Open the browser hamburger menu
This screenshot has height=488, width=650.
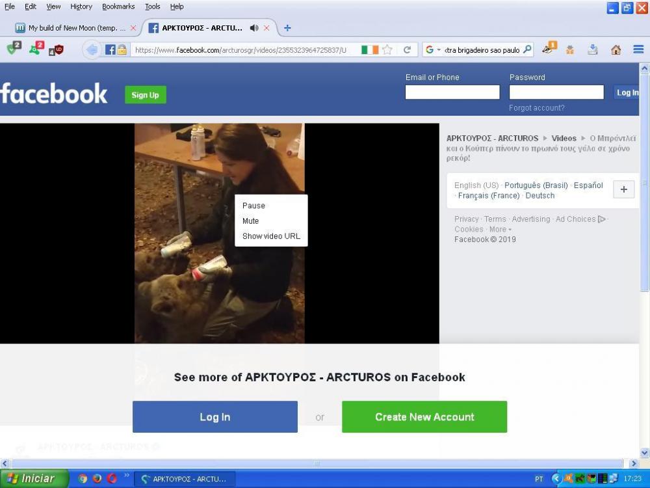pos(638,50)
